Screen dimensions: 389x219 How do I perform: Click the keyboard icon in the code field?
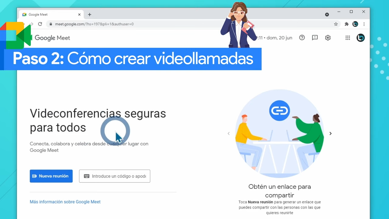click(87, 176)
